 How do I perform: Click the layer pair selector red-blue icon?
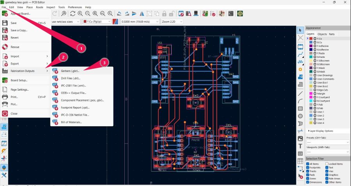coord(115,21)
